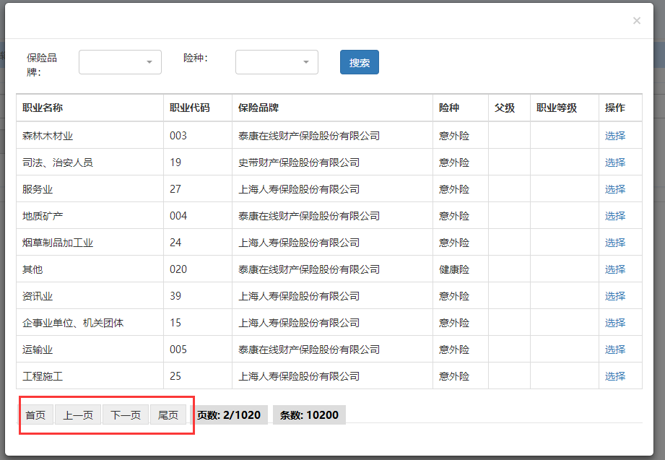Screen dimensions: 665x460
Task: Choose 选择 in the 服务业 row
Action: click(x=615, y=189)
